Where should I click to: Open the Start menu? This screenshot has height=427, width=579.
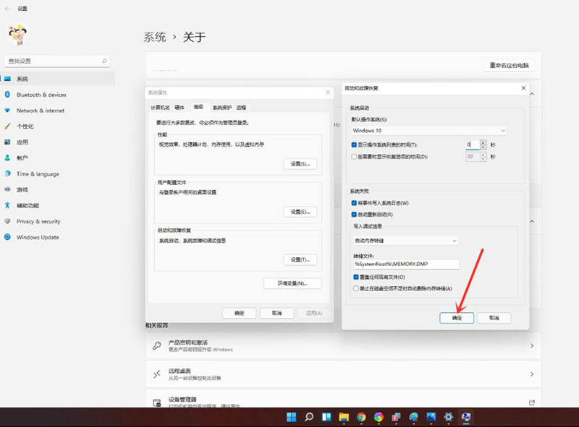point(292,418)
